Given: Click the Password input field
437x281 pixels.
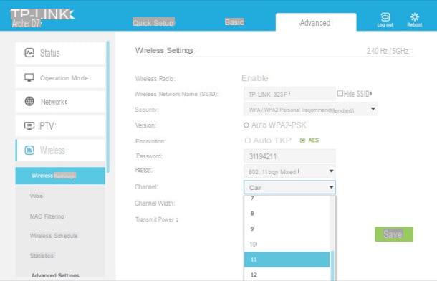Looking at the screenshot, I should [289, 156].
